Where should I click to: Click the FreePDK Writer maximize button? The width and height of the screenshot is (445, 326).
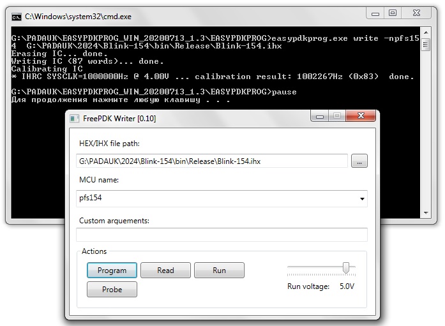tap(336, 116)
